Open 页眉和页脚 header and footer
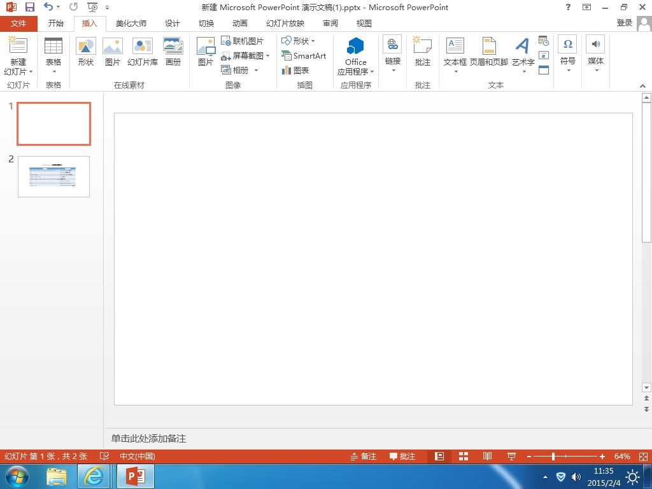 pos(489,52)
